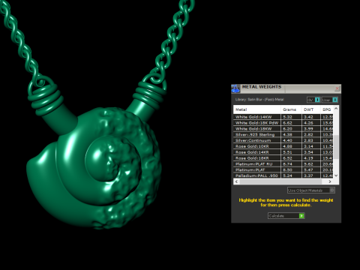Select the White Gold:18KW row
360x270 pixels.
283,129
